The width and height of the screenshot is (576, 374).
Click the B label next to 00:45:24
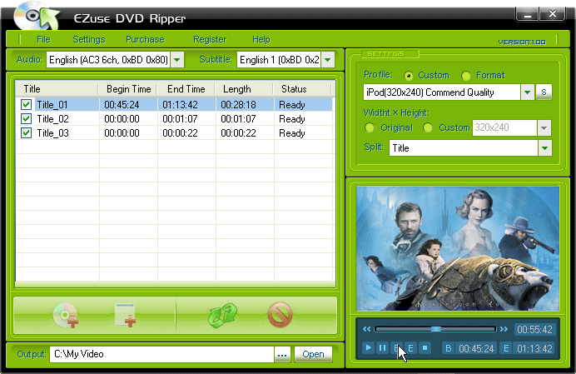tap(448, 348)
